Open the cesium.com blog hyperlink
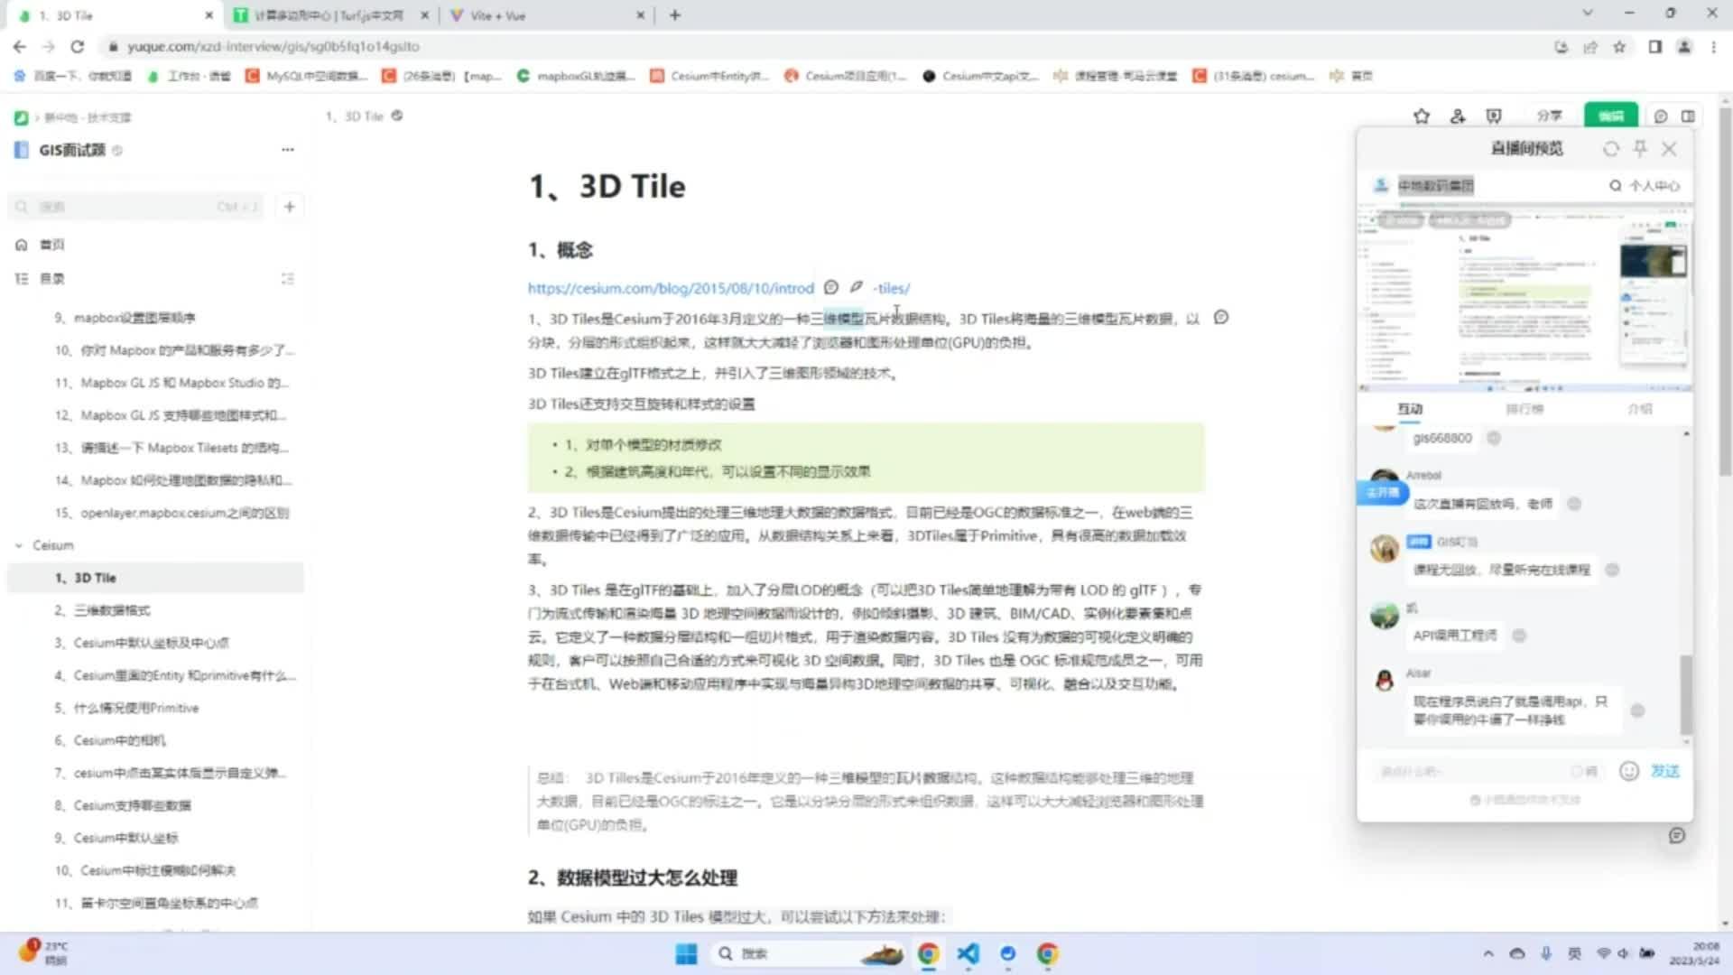1733x975 pixels. coord(668,288)
